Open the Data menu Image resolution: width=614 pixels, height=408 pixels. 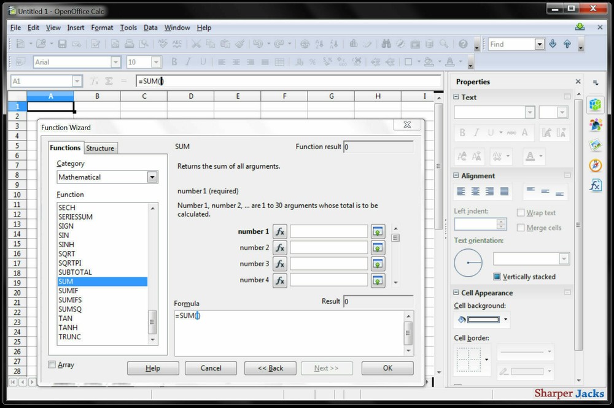(x=150, y=28)
